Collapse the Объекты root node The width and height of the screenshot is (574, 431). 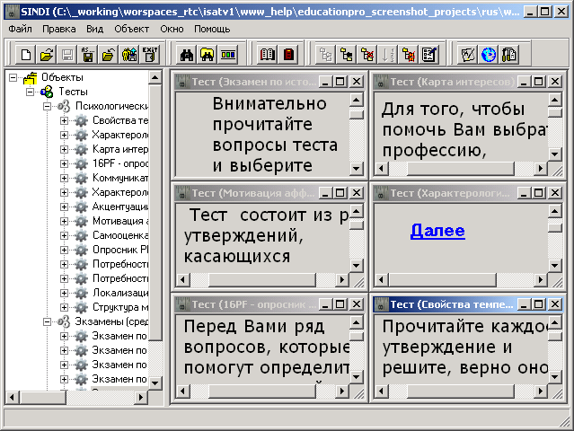click(x=13, y=78)
